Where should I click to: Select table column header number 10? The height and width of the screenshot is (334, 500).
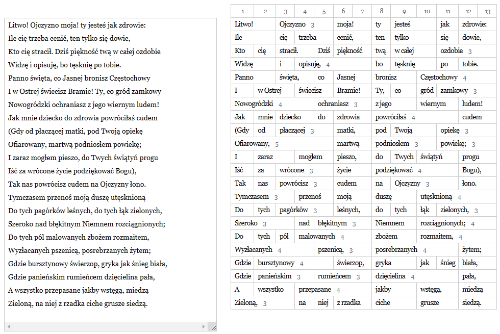tap(427, 11)
